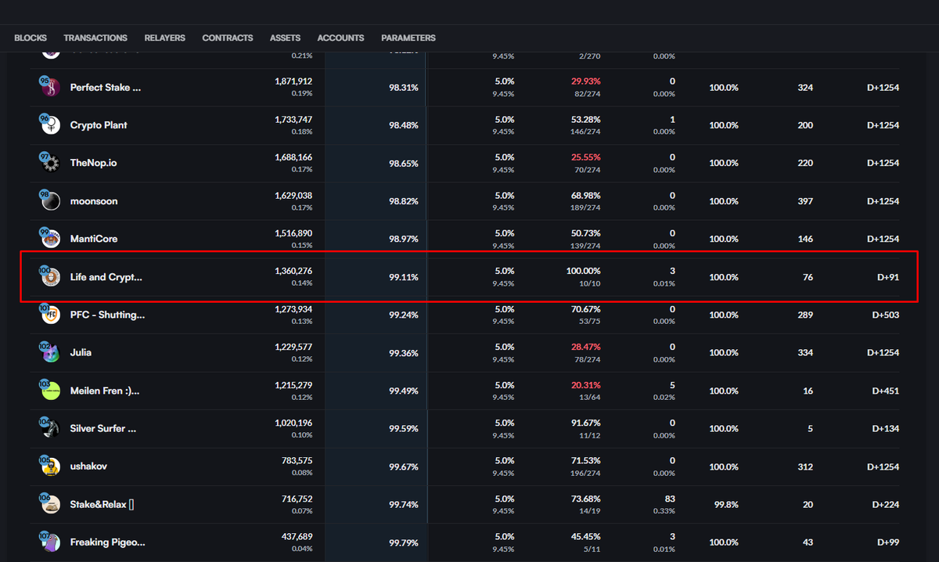Click participation value 91.67%
This screenshot has height=562, width=939.
pyautogui.click(x=586, y=423)
